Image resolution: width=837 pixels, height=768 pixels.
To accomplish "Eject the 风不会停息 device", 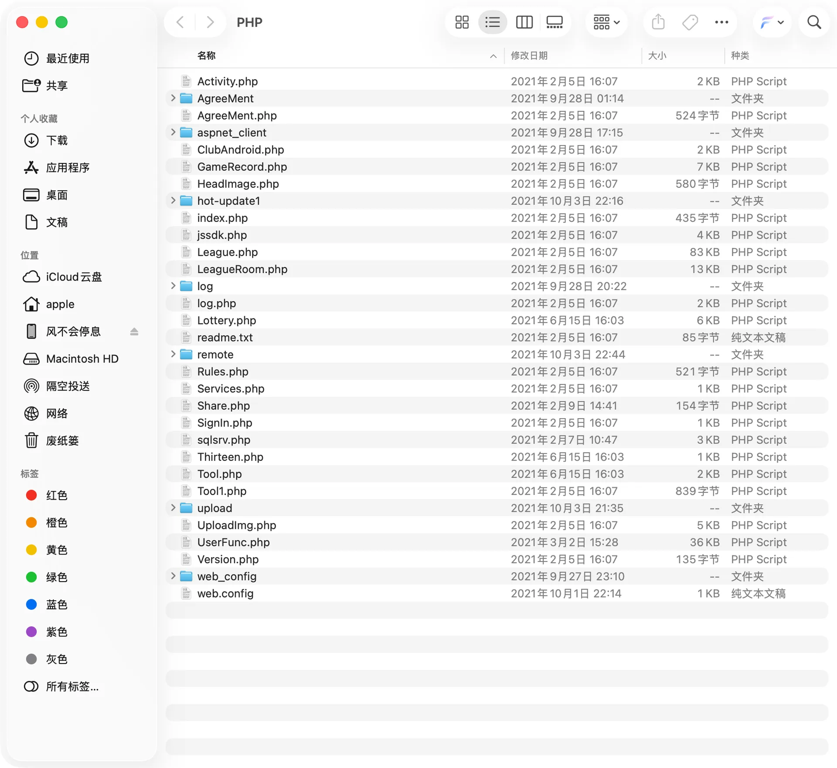I will point(134,332).
